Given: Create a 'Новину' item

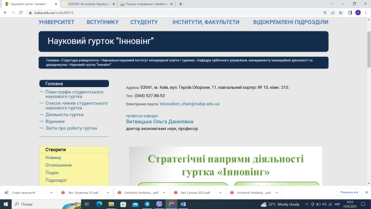Looking at the screenshot, I should pyautogui.click(x=53, y=157).
